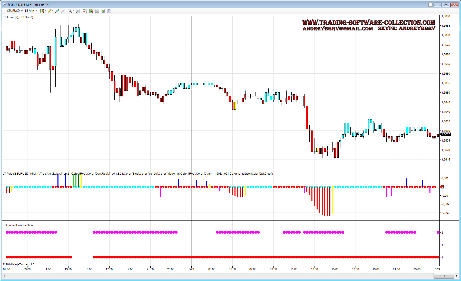Viewport: 461px width, 281px height.
Task: Open the drawing tools dropdown arrow
Action: 53,11
